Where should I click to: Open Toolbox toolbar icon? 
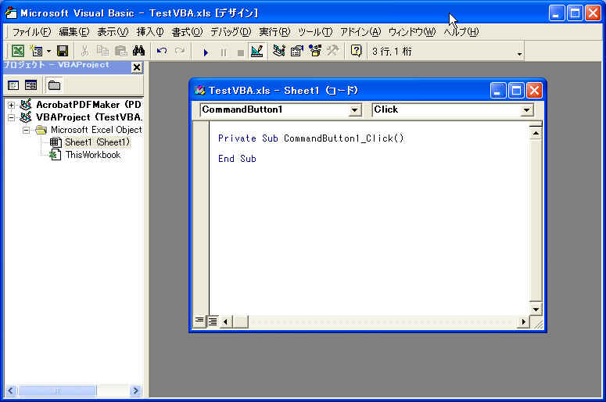point(332,51)
